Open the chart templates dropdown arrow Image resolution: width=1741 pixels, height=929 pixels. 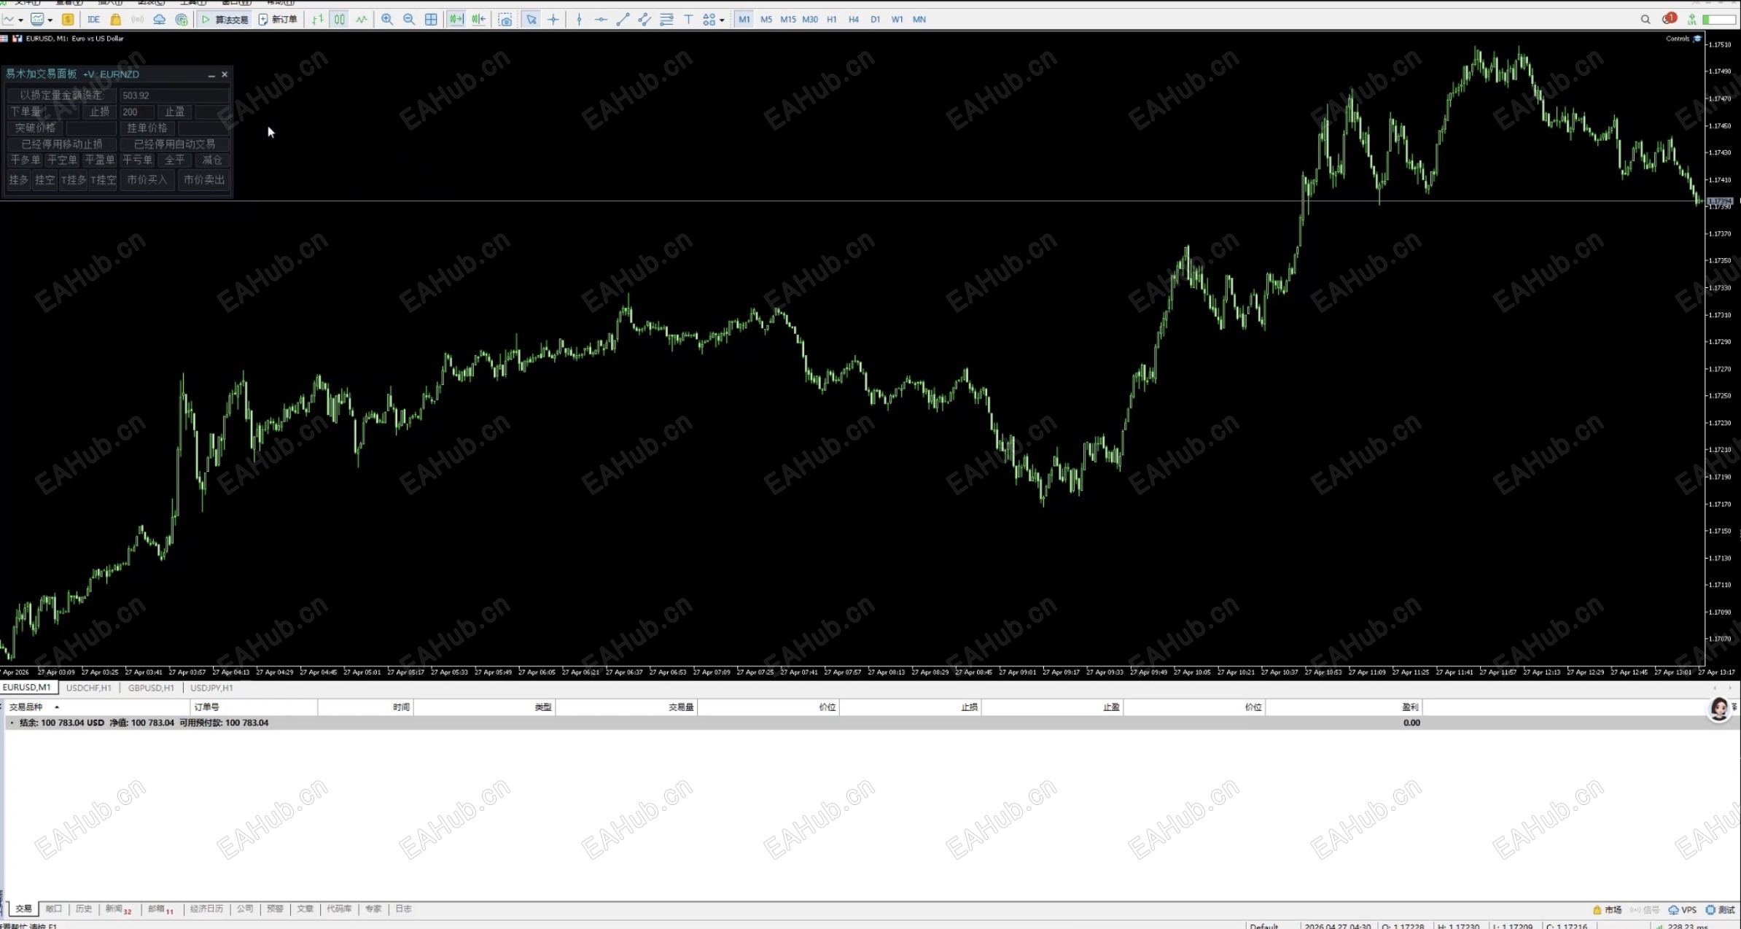click(x=50, y=20)
